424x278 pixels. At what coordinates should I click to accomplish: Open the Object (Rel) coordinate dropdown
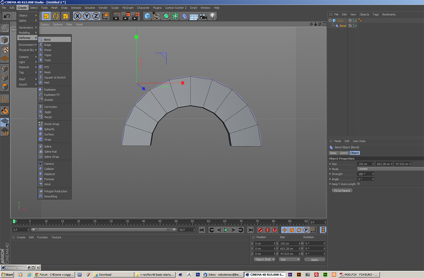point(264,260)
